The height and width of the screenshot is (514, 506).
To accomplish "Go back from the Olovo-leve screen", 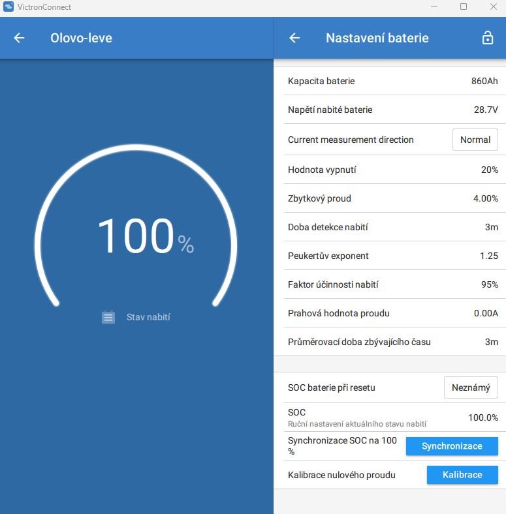I will coord(19,38).
